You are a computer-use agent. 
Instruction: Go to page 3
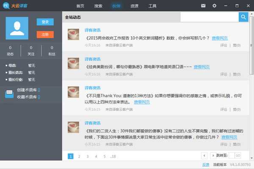click(x=88, y=156)
